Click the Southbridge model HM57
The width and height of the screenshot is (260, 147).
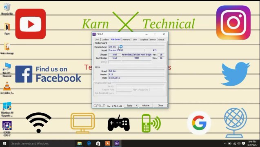[x=137, y=58]
